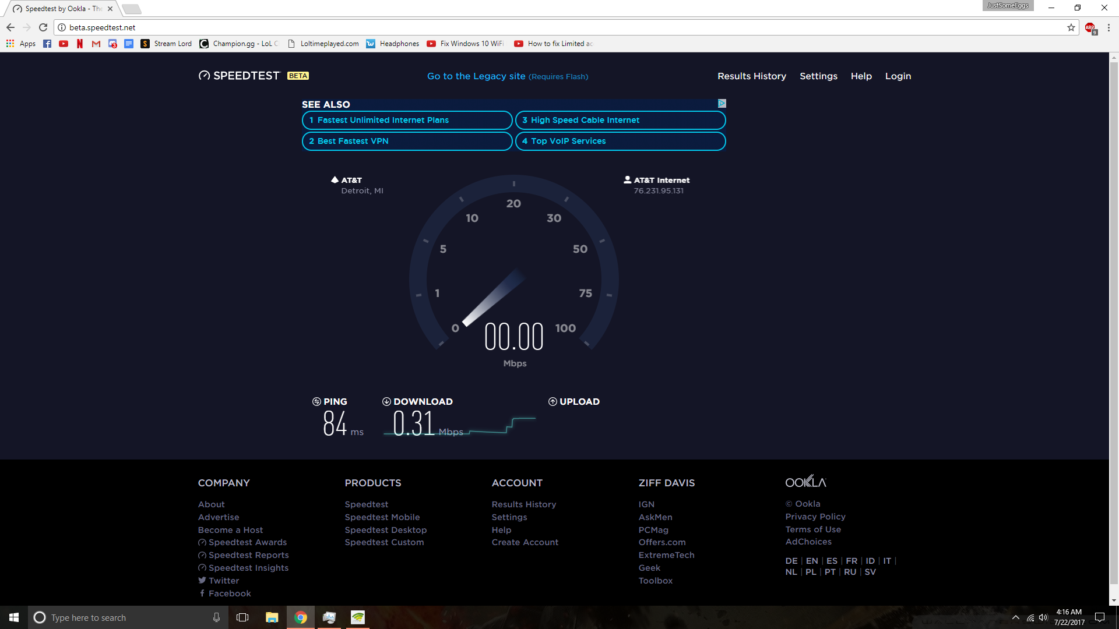This screenshot has width=1119, height=629.
Task: Open the Apps bookmark shortcut
Action: coord(20,44)
